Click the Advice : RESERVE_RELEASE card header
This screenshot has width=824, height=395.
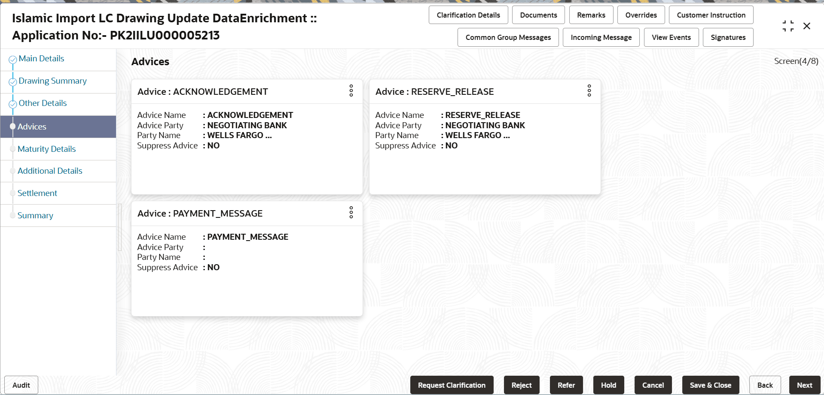pos(434,92)
